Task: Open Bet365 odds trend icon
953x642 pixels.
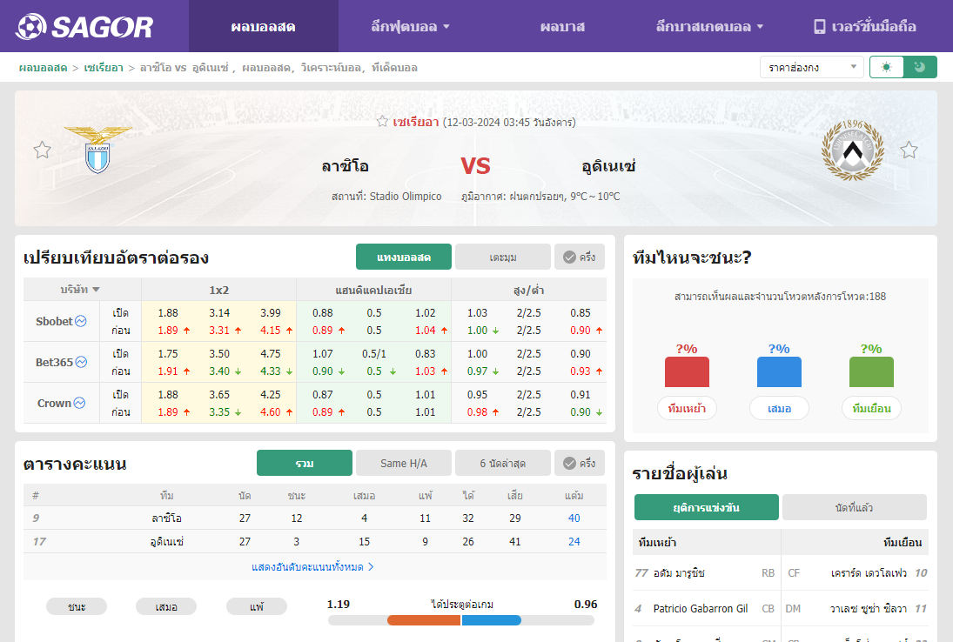Action: click(81, 362)
